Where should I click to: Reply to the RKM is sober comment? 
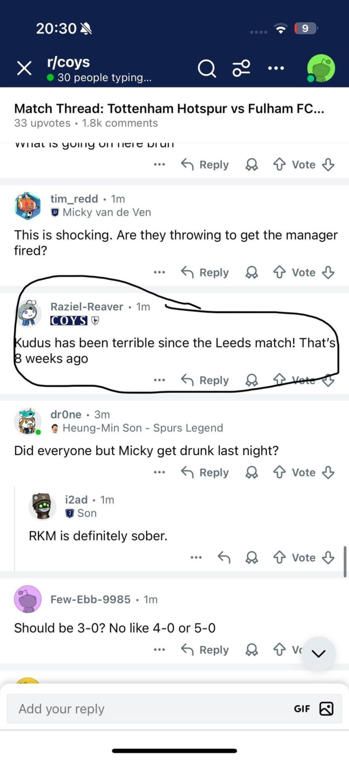[x=224, y=557]
